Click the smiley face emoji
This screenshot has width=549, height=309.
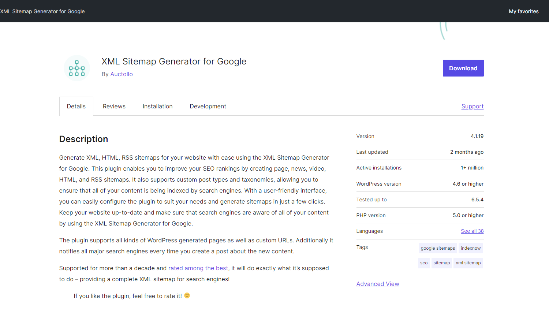tap(187, 295)
